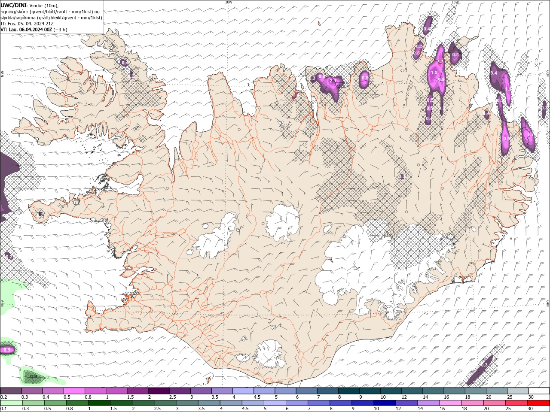Click the light violet 14 swatch in rain scale
The width and height of the screenshot is (550, 412).
(428, 403)
